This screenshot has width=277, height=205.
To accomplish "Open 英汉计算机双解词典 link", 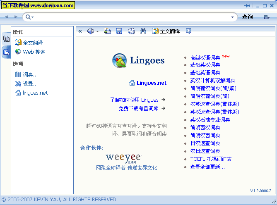I will 212,81.
